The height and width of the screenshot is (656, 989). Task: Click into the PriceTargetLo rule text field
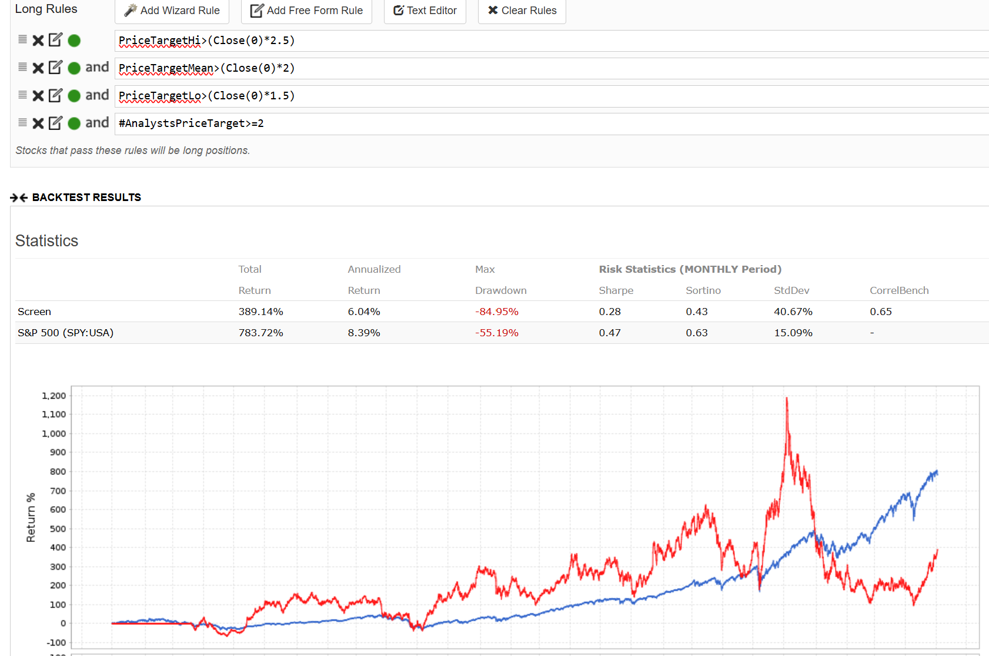(x=529, y=96)
